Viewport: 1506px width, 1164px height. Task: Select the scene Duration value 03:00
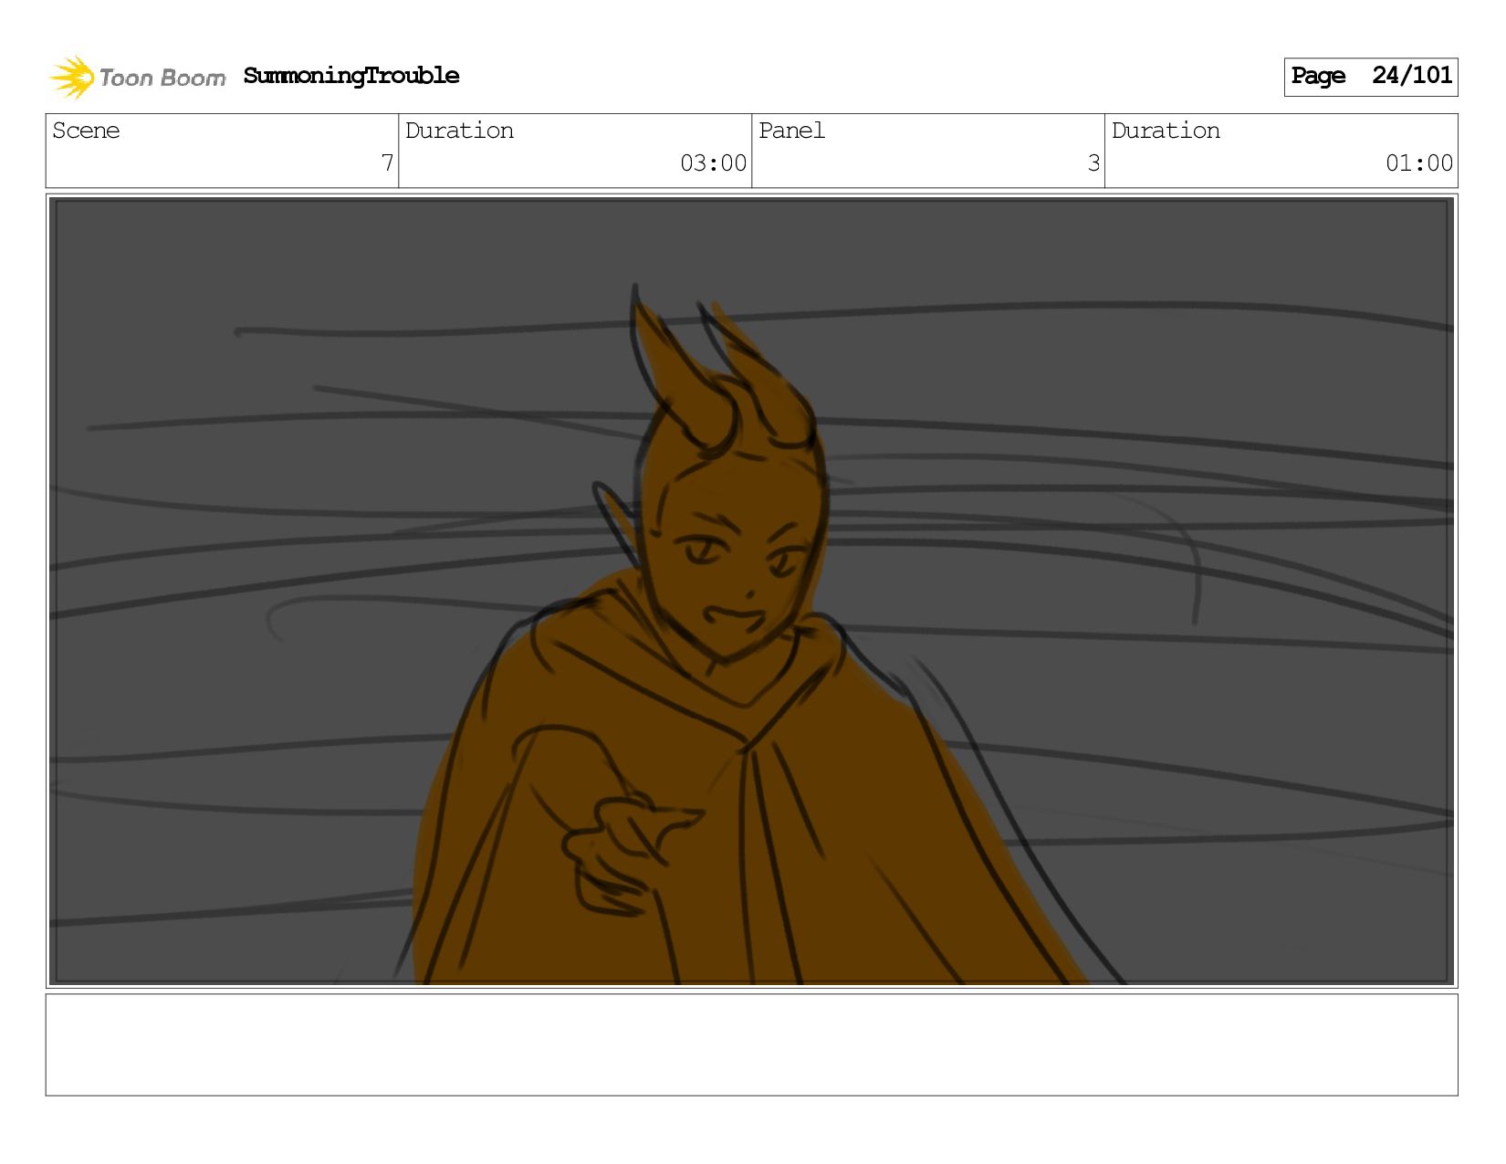713,163
